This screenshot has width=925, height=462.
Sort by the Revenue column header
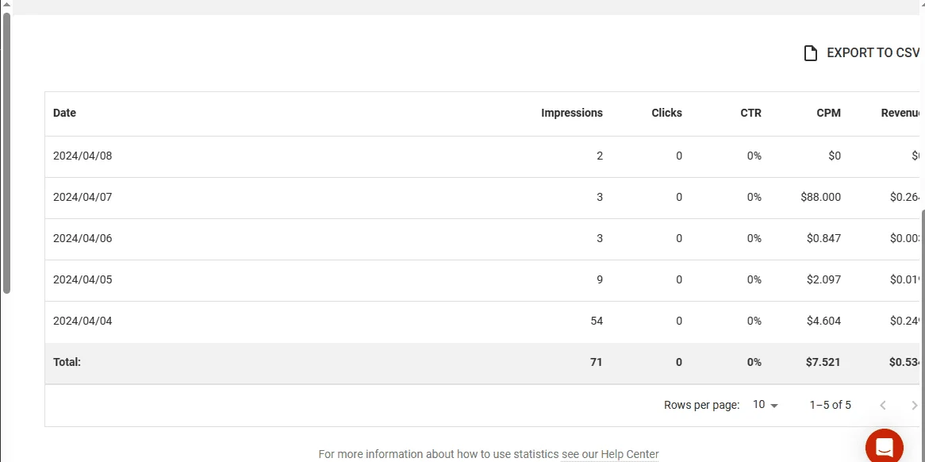[900, 113]
